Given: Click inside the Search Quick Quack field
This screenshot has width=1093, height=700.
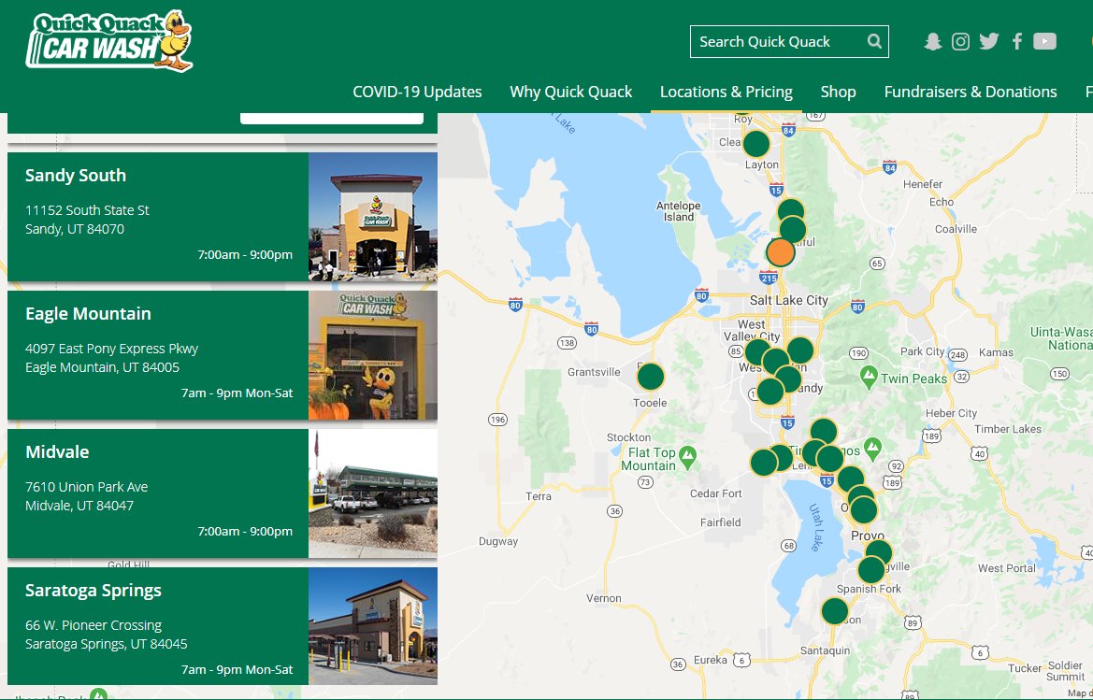Looking at the screenshot, I should [789, 42].
